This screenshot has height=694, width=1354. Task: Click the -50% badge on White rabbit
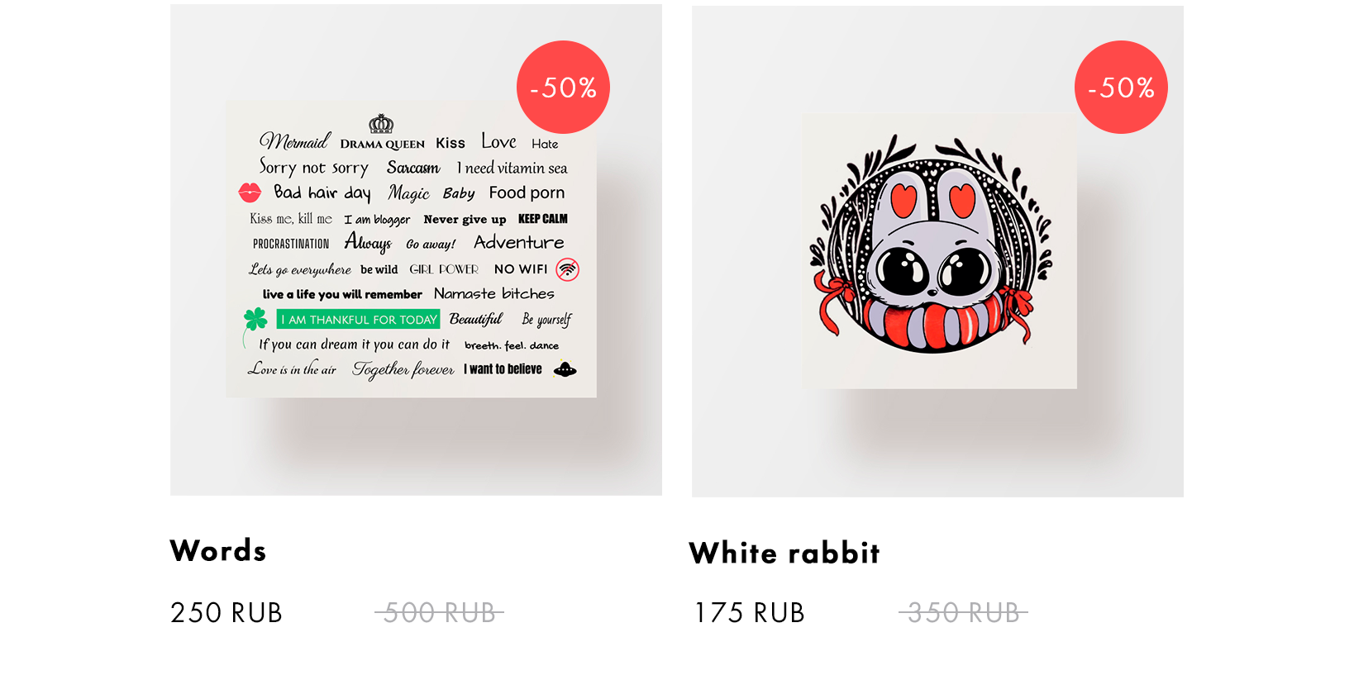[1121, 87]
